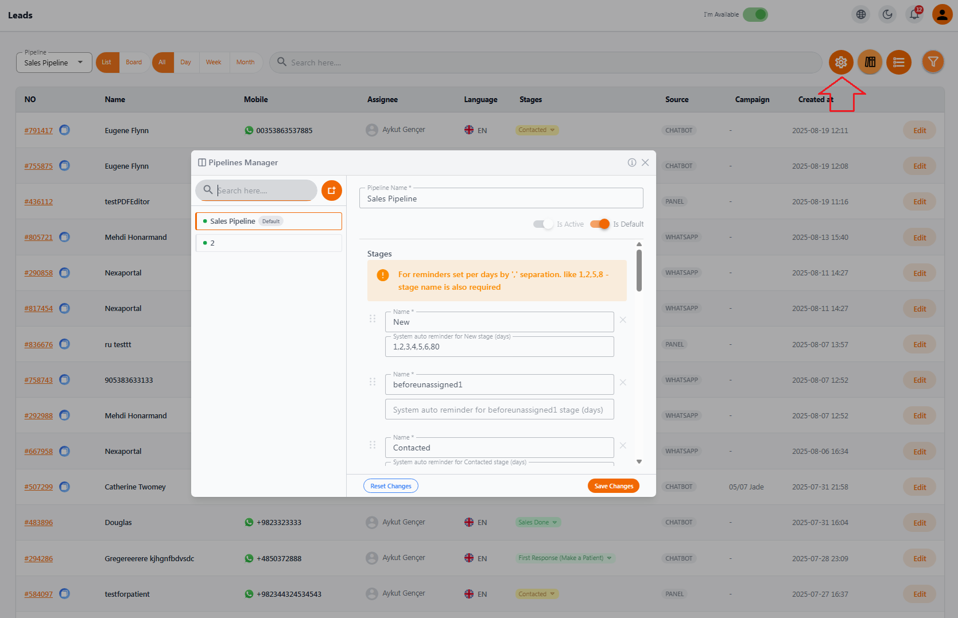This screenshot has width=958, height=618.
Task: Click drag handle of New stage
Action: tap(373, 318)
